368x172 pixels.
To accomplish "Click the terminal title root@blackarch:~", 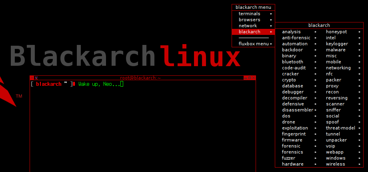I will tap(140, 78).
